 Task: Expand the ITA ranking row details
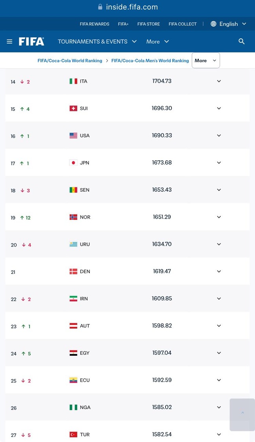[219, 81]
